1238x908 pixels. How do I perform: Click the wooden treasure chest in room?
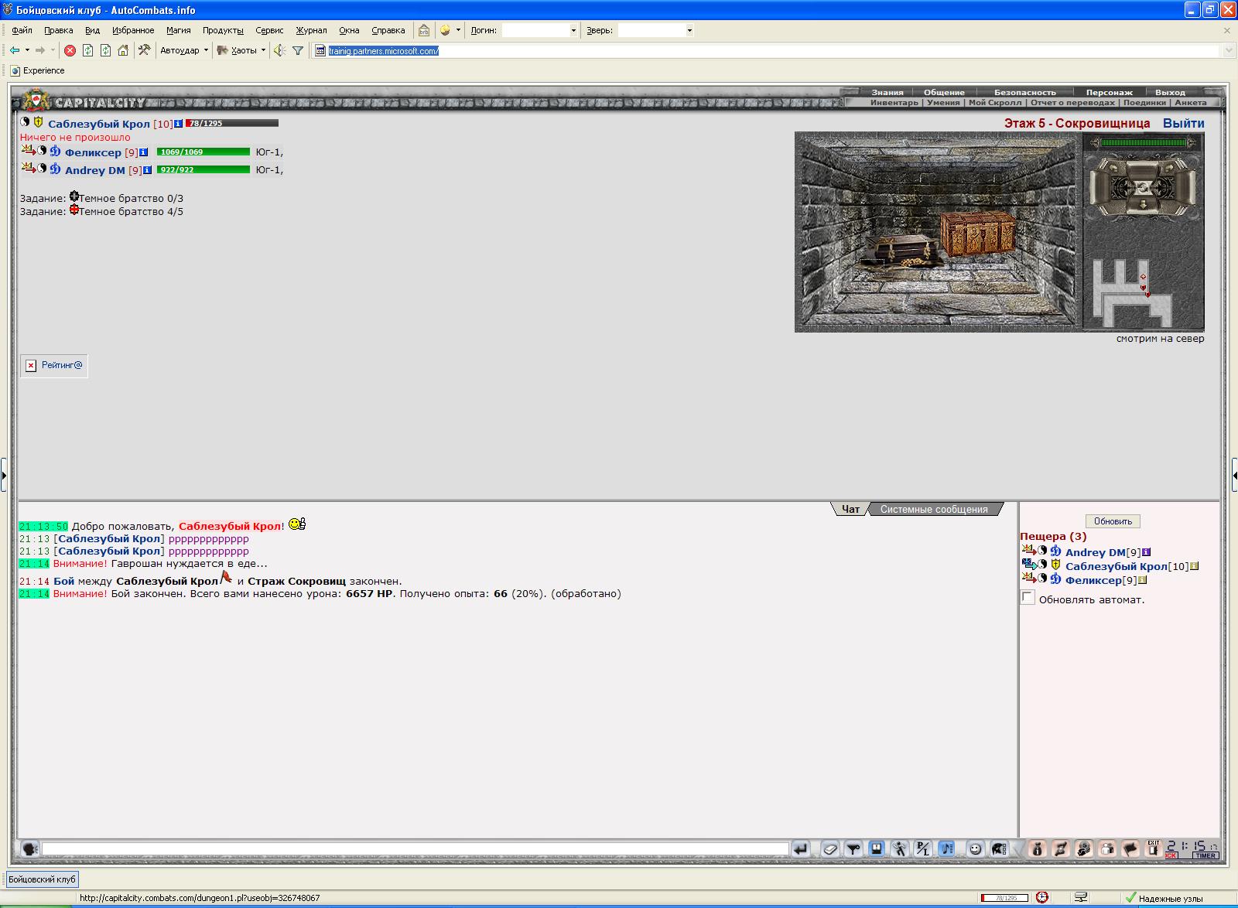pyautogui.click(x=977, y=234)
